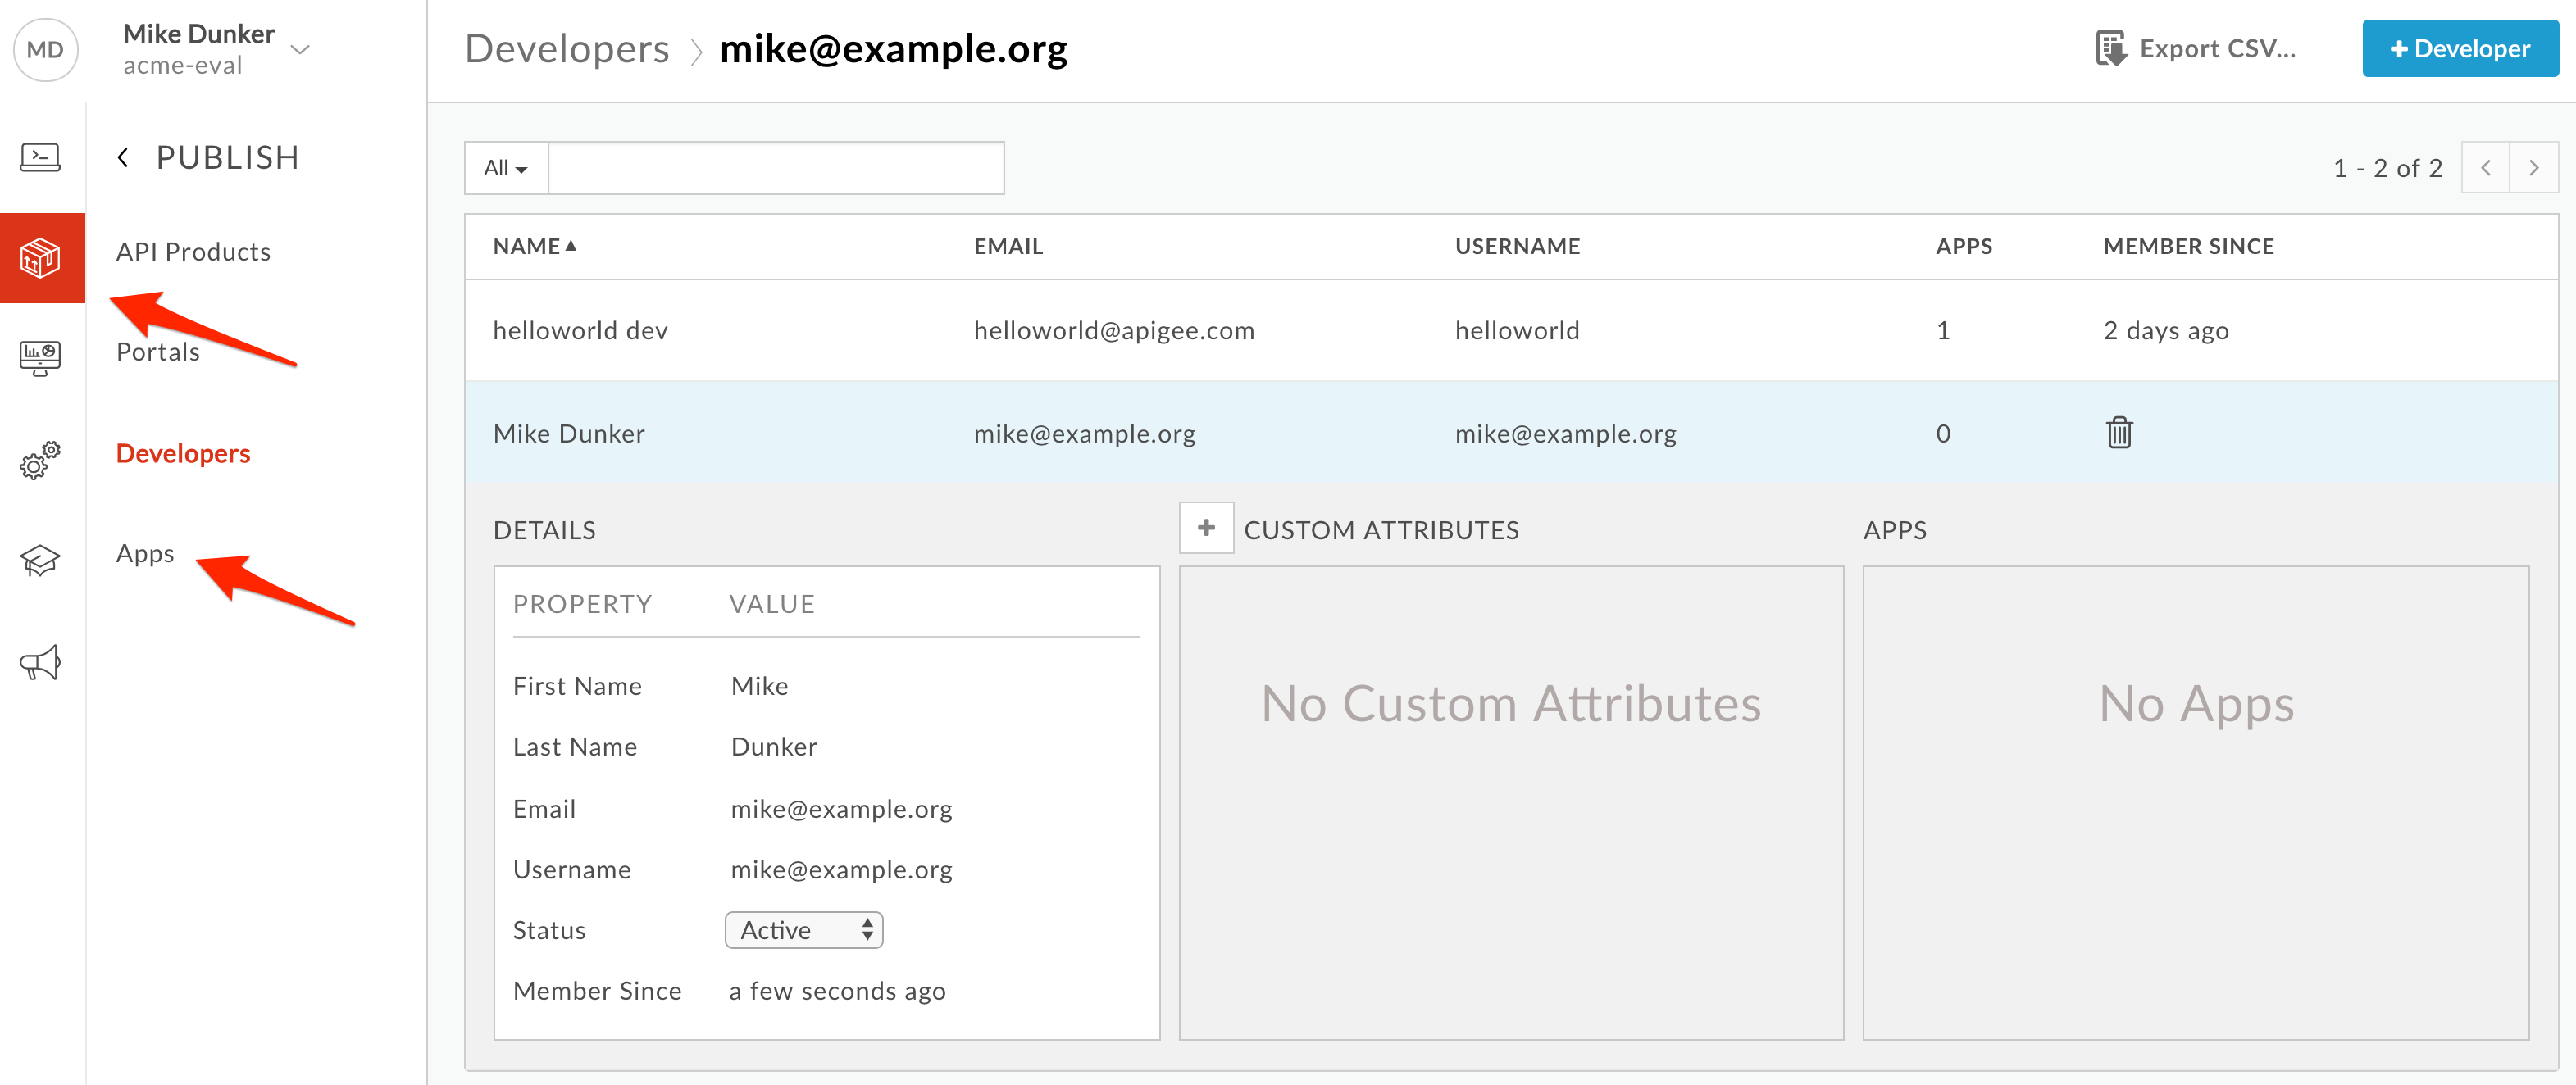The width and height of the screenshot is (2576, 1085).
Task: Open the All filter dropdown
Action: pyautogui.click(x=506, y=168)
